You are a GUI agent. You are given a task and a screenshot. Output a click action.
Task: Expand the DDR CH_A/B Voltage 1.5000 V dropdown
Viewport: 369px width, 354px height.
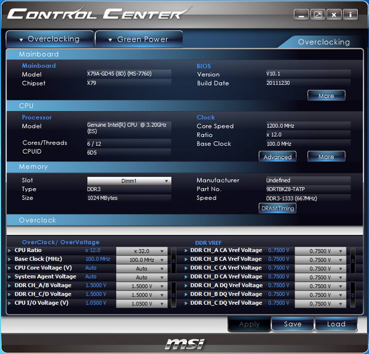tap(141, 286)
